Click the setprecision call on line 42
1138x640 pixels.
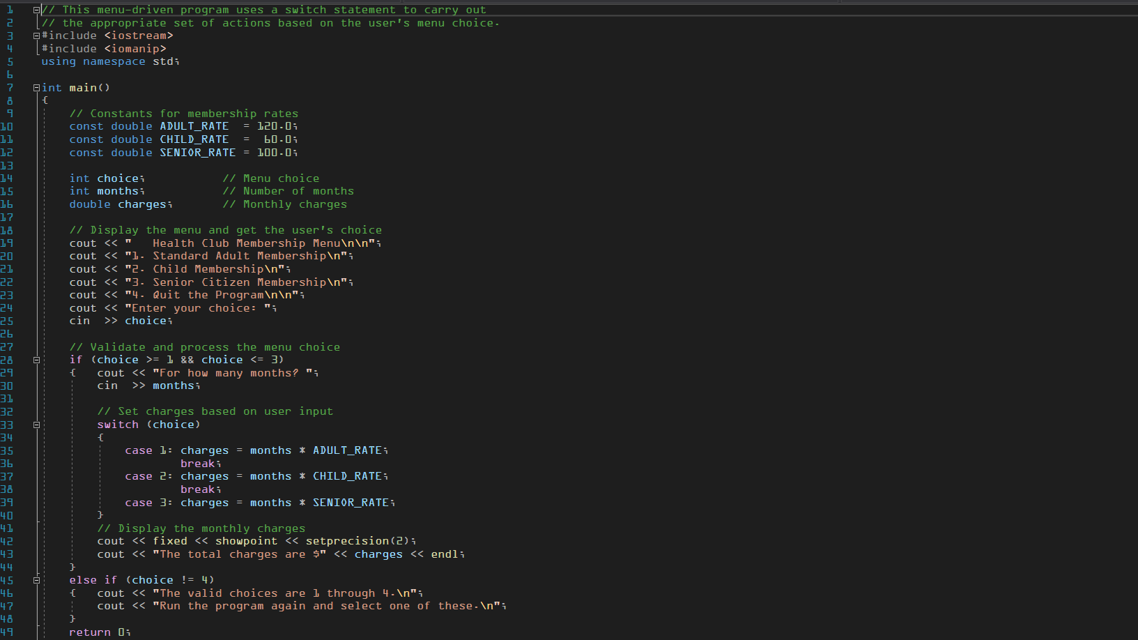[x=347, y=541]
